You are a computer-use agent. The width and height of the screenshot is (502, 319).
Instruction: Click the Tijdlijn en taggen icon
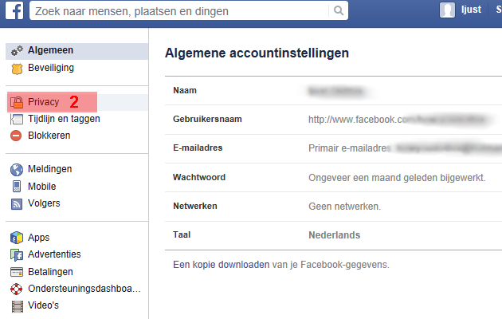point(17,119)
